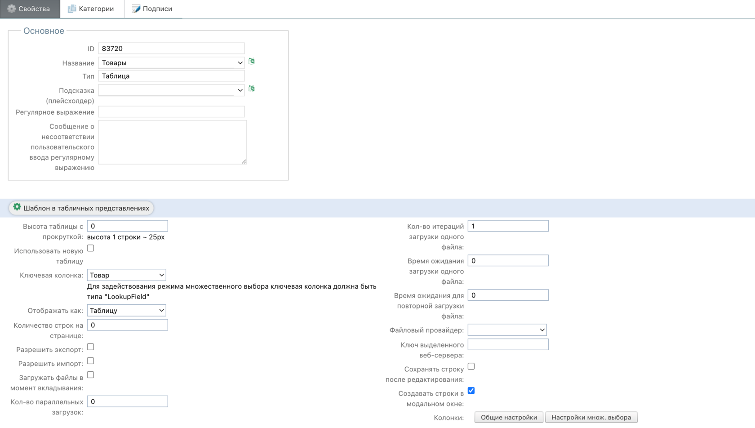Click the Основное group title
The width and height of the screenshot is (755, 428).
44,31
